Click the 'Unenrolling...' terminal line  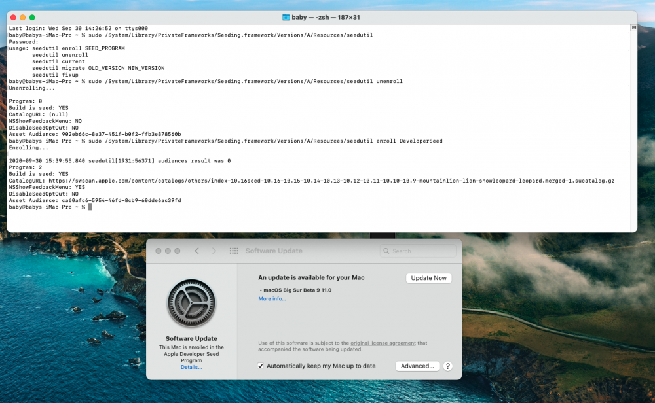(31, 88)
